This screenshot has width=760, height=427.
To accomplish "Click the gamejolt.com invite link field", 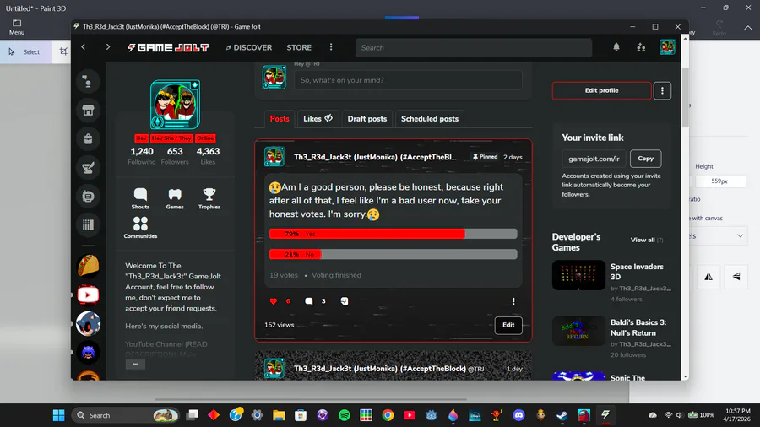I will [x=594, y=159].
